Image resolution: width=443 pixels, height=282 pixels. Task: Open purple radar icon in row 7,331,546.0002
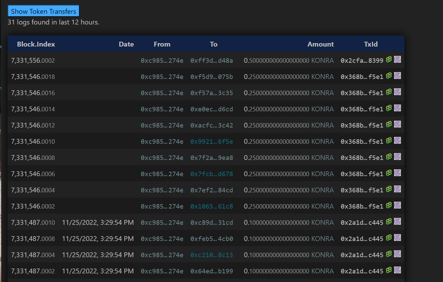point(397,205)
